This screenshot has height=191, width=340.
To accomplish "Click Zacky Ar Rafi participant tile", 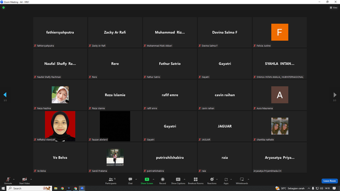I will (115, 32).
